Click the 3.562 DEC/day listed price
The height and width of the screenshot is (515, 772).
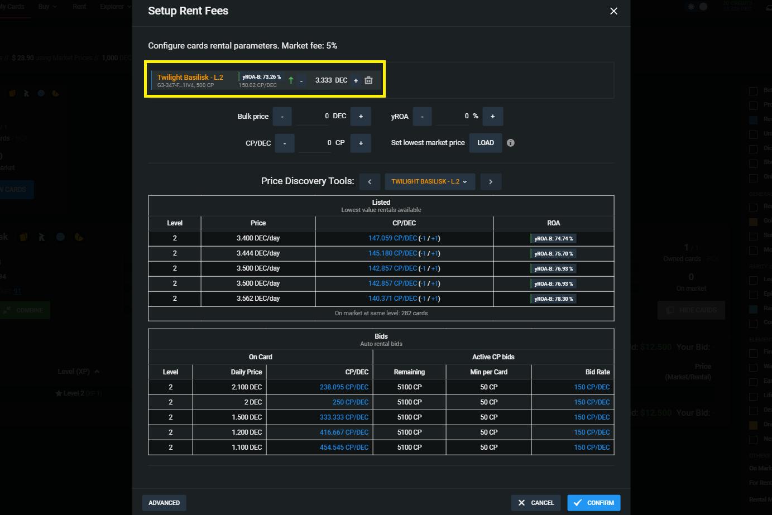coord(258,299)
